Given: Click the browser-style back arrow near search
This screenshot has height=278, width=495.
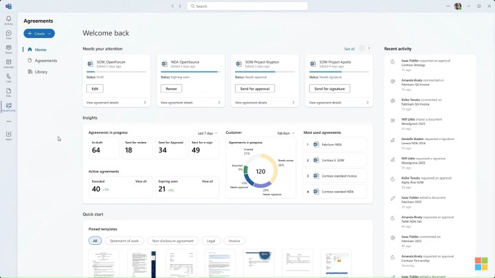Looking at the screenshot, I should click(x=172, y=6).
